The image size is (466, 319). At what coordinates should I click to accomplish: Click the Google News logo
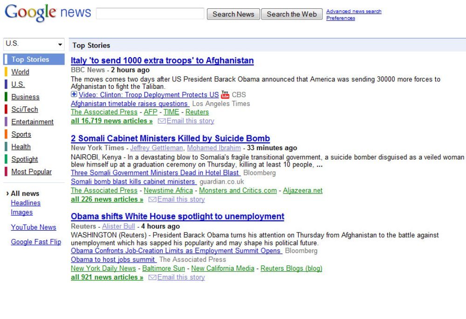[48, 13]
